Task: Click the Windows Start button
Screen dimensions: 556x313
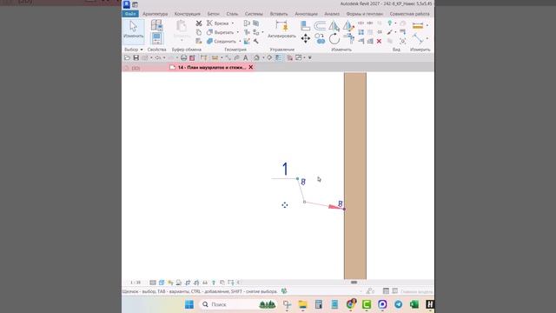Action: 189,304
